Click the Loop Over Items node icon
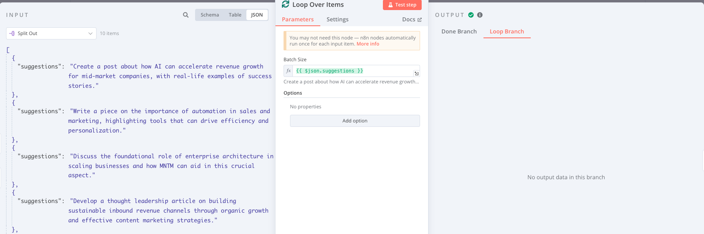 [x=286, y=4]
